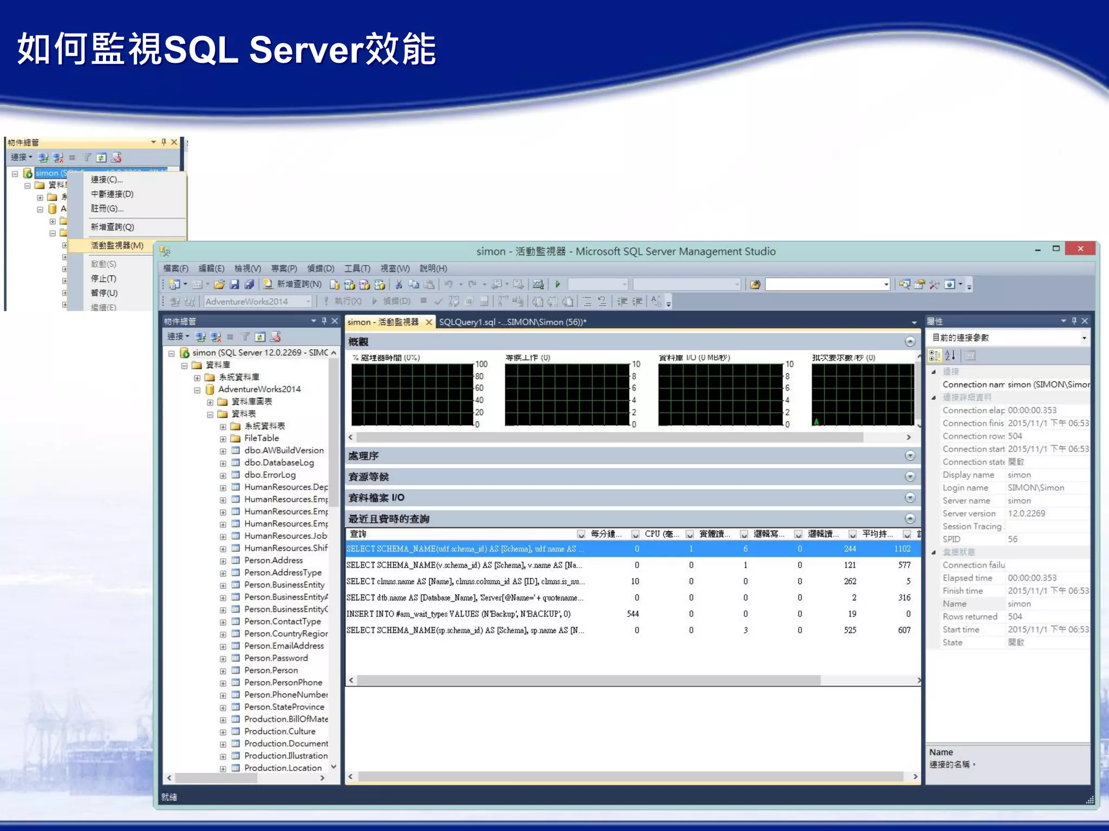Click the Save disk icon in toolbar
The image size is (1109, 831).
(234, 284)
